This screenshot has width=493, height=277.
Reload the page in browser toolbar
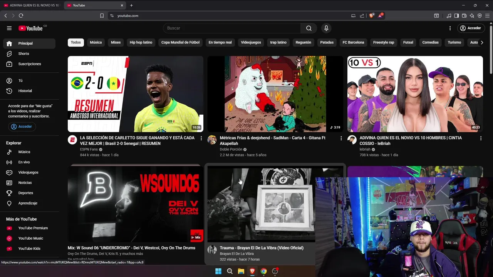[x=21, y=16]
